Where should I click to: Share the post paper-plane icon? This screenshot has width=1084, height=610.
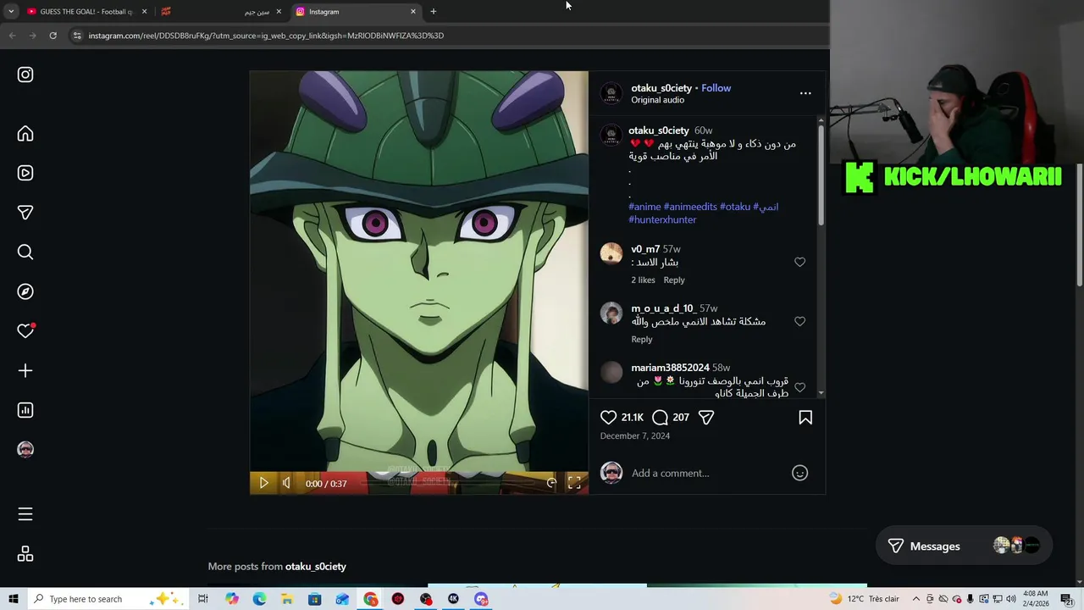(706, 417)
